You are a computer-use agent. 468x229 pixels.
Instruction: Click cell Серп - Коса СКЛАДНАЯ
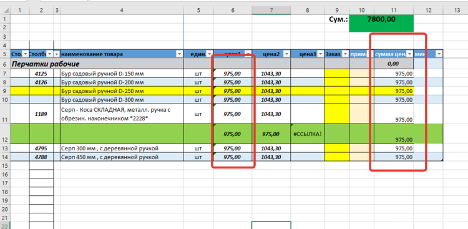(x=122, y=114)
